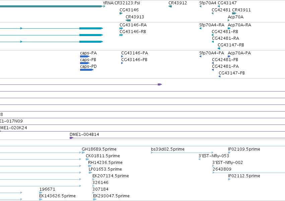Select the Acp70A-PA protein label
The image size is (285, 201).
pos(239,53)
